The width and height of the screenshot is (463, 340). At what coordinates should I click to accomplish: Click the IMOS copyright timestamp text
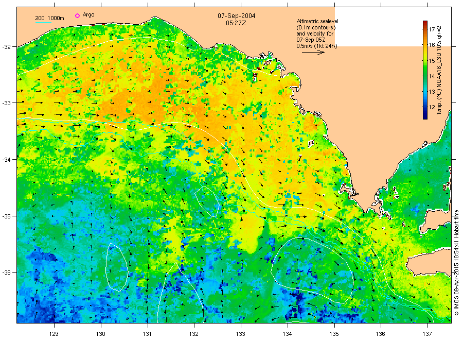[456, 263]
